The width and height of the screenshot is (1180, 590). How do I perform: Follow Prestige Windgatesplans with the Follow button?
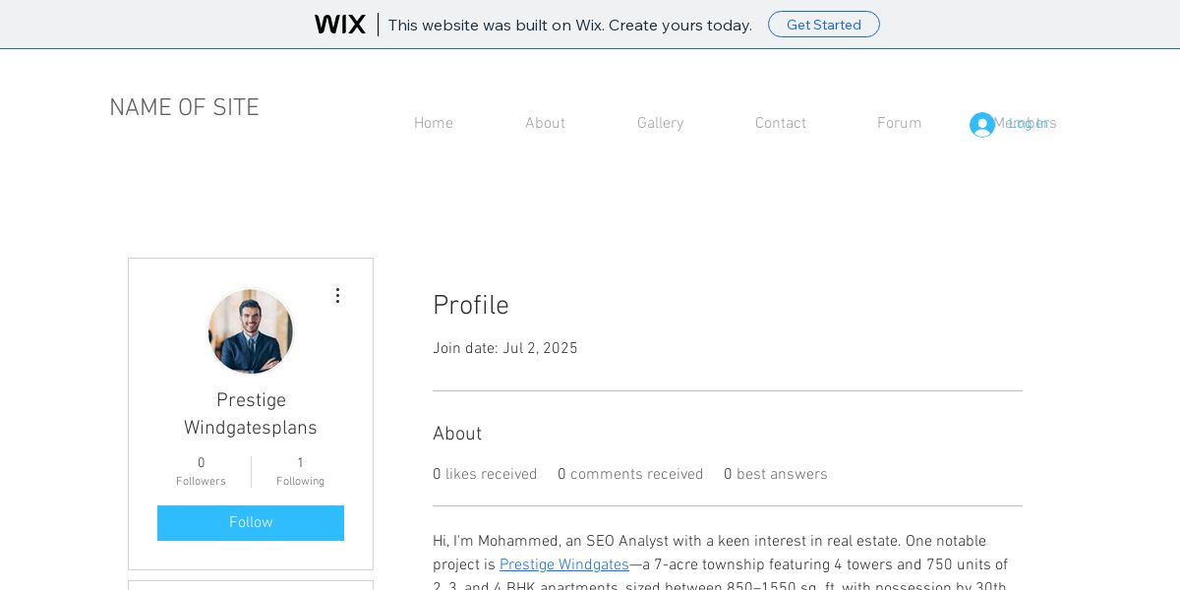pos(251,523)
